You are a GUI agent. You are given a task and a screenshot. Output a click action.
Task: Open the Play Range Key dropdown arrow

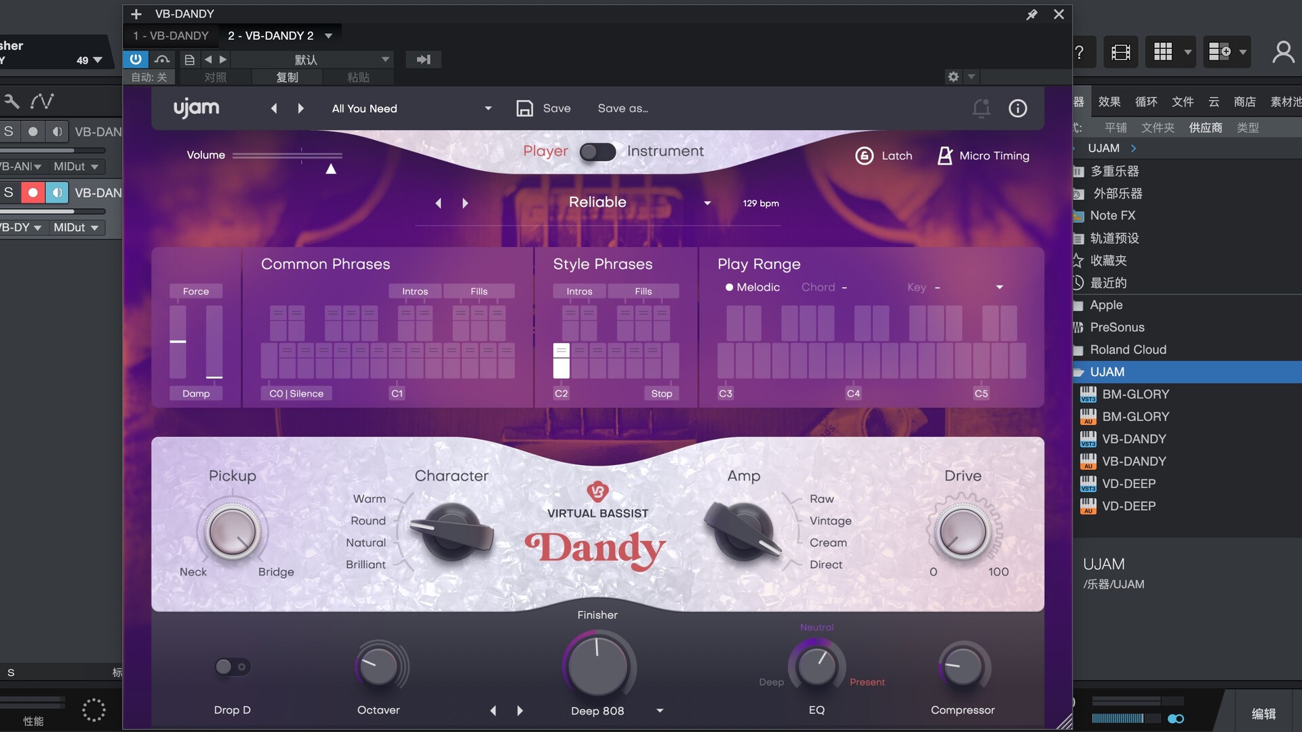(999, 287)
